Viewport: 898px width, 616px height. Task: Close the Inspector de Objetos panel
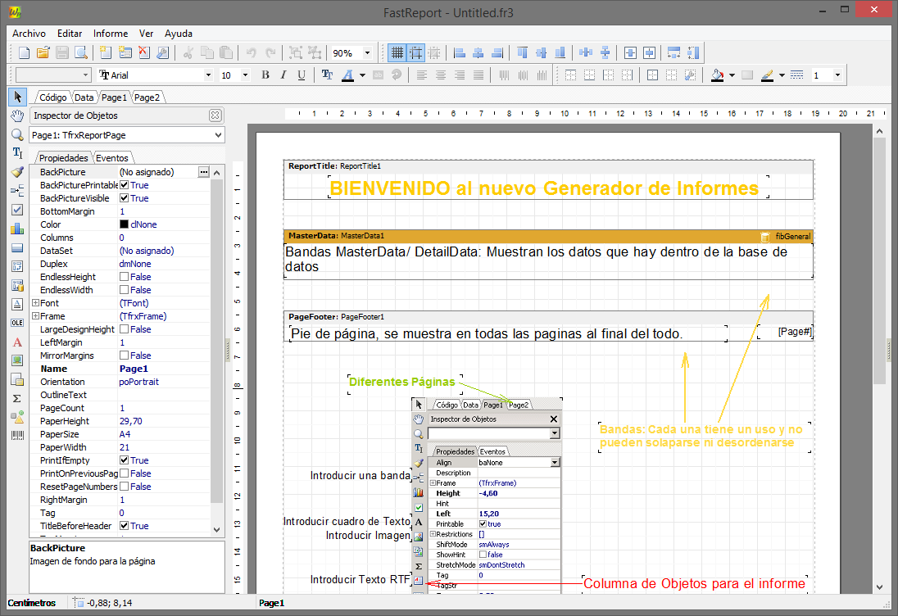pyautogui.click(x=215, y=115)
